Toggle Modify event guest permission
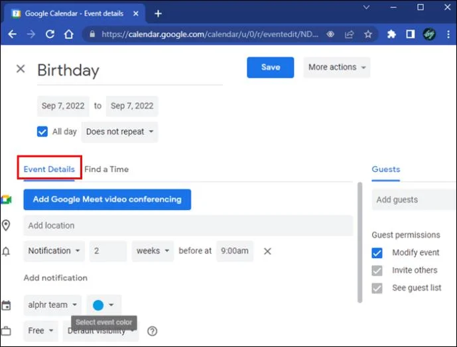Image resolution: width=457 pixels, height=347 pixels. 377,253
